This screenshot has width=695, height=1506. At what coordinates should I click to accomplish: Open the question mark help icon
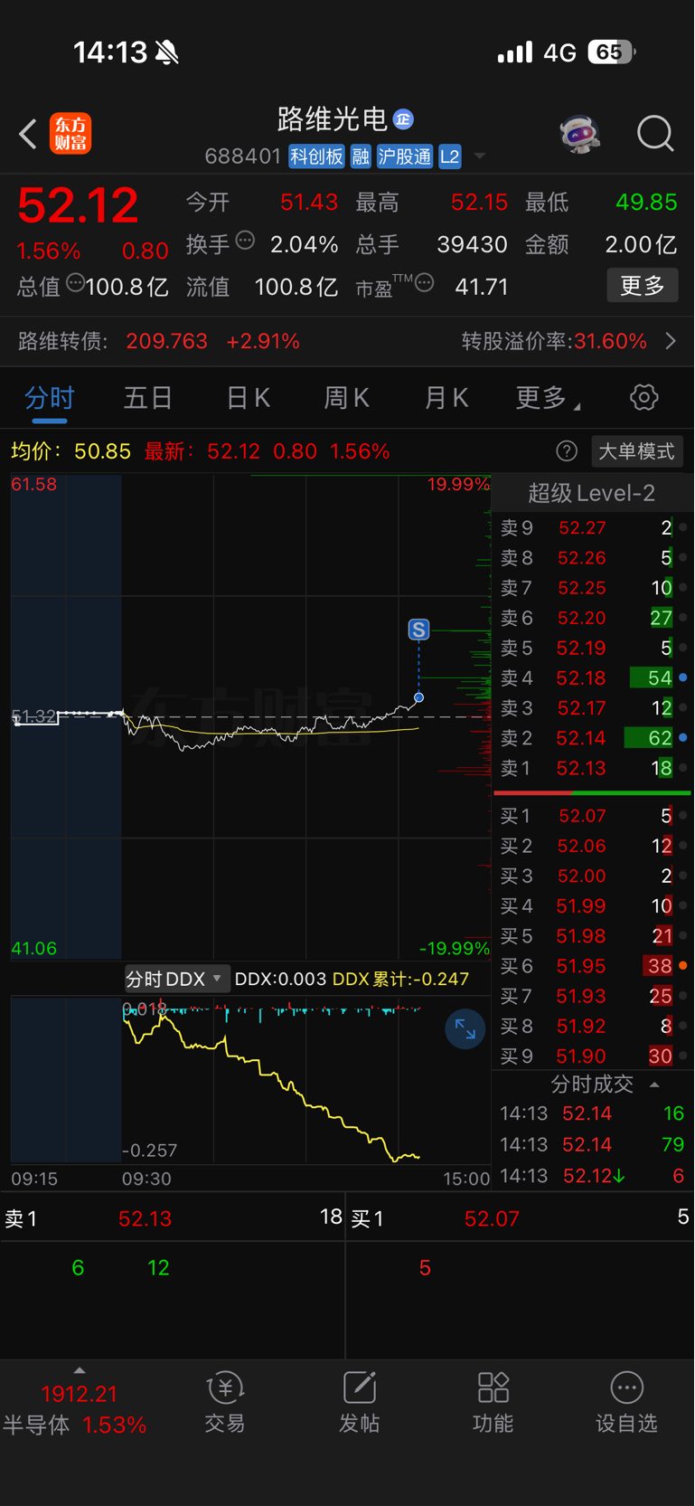(567, 451)
